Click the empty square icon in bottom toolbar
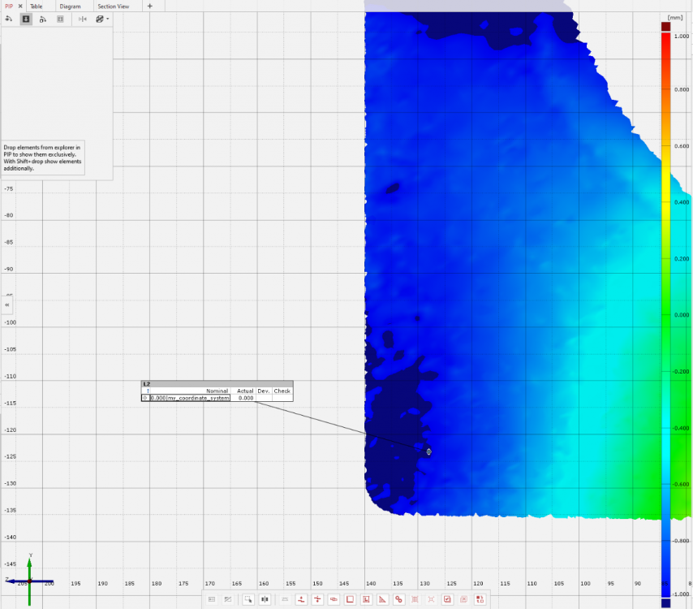Viewport: 693px width, 609px height. point(350,599)
